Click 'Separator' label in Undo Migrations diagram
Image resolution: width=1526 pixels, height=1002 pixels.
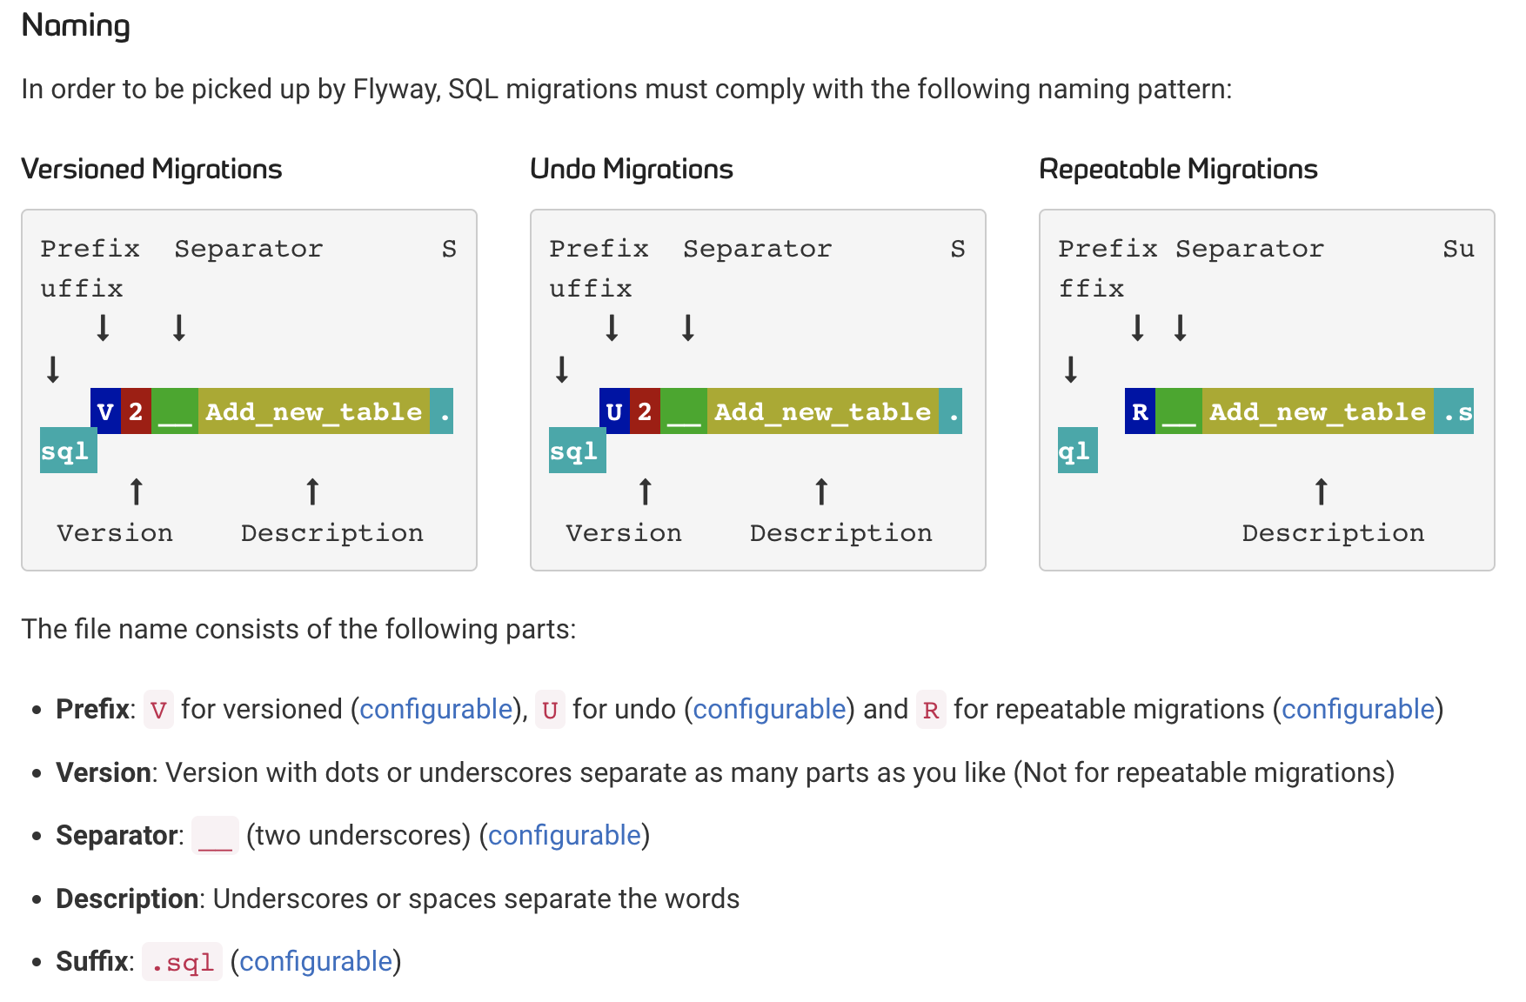click(758, 250)
